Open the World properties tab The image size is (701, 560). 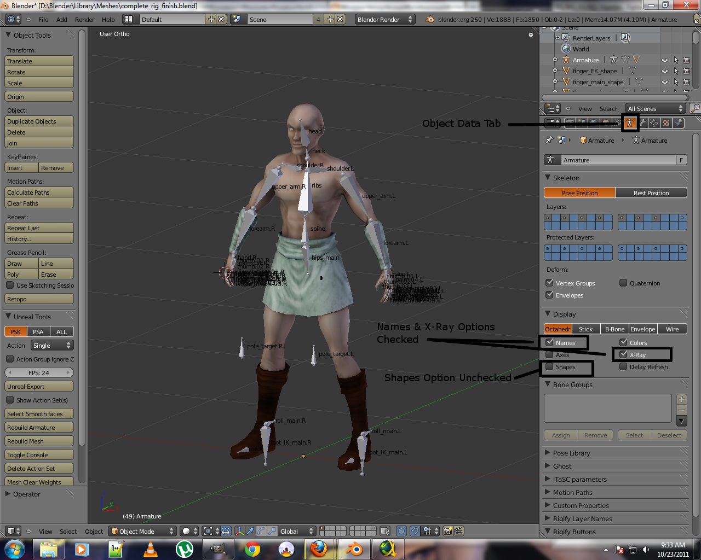[594, 123]
